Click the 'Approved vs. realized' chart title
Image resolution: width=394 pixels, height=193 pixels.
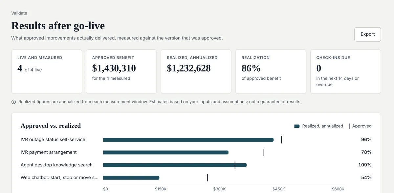click(51, 126)
